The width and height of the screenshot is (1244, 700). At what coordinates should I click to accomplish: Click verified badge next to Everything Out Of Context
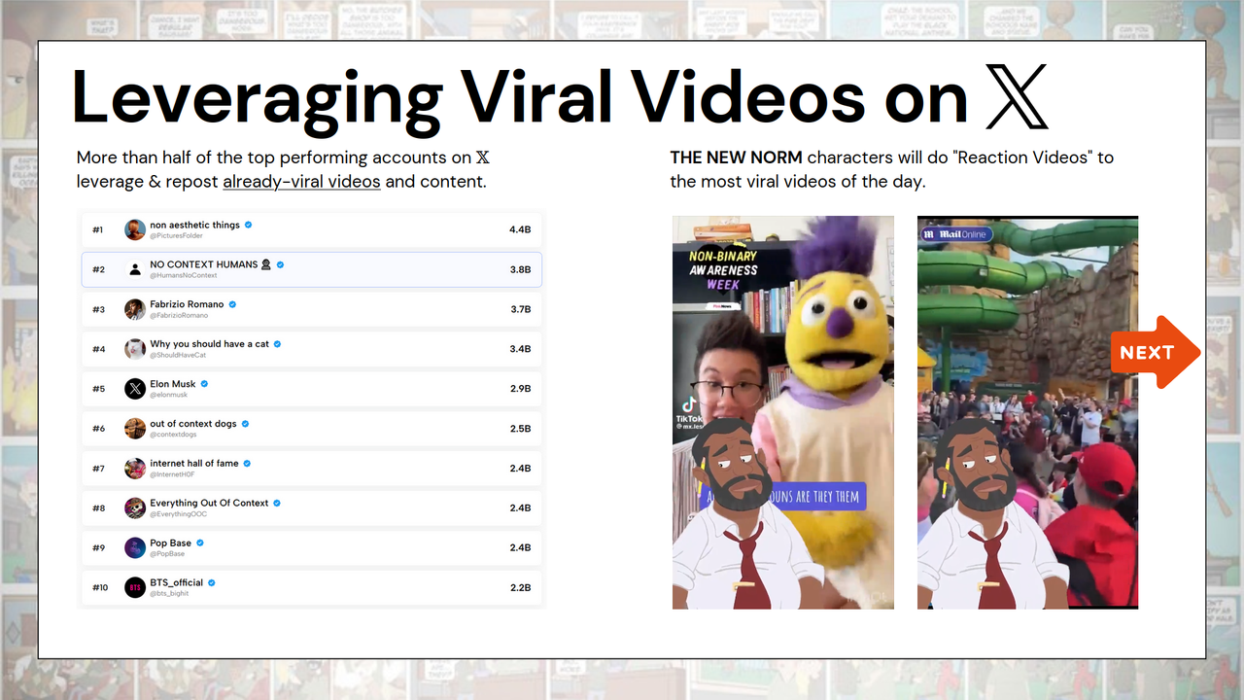[x=277, y=503]
